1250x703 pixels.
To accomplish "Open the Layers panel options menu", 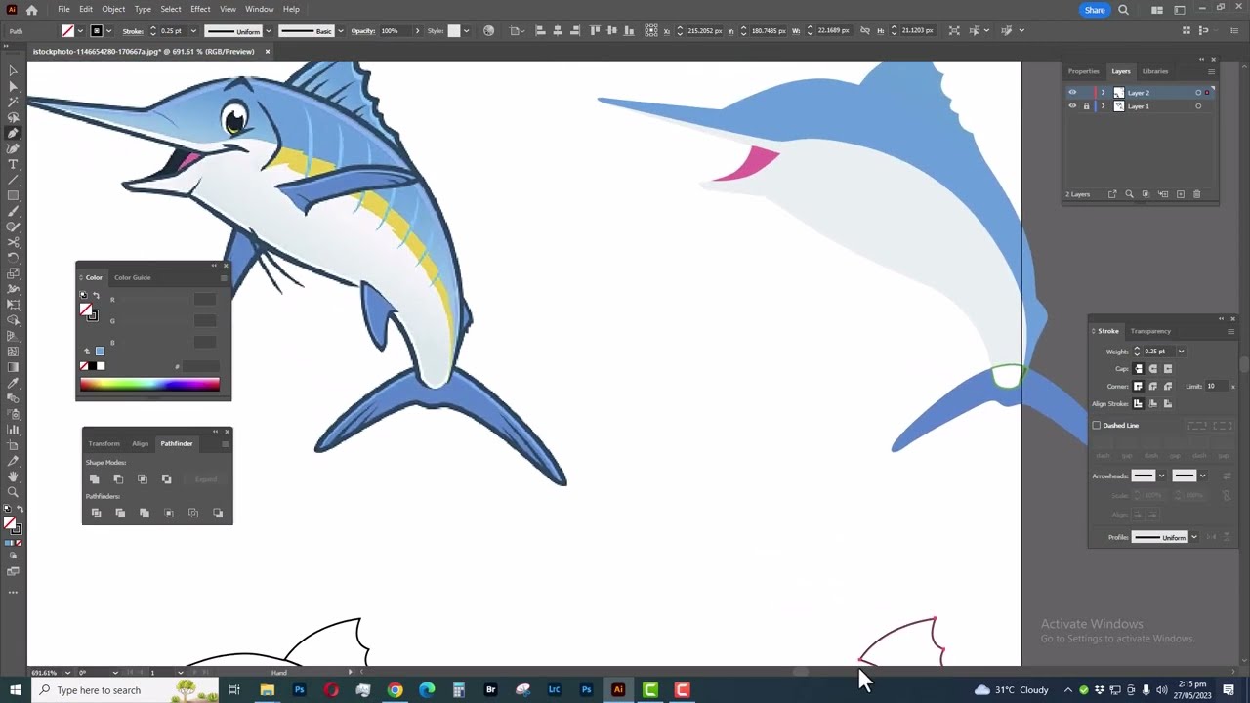I will (x=1211, y=71).
